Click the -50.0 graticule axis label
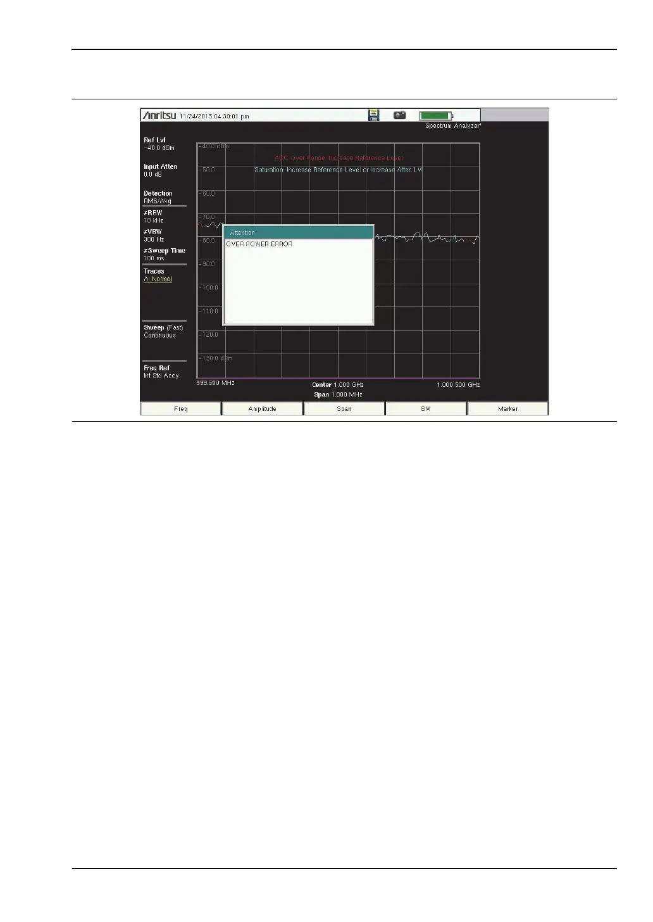 [x=208, y=170]
